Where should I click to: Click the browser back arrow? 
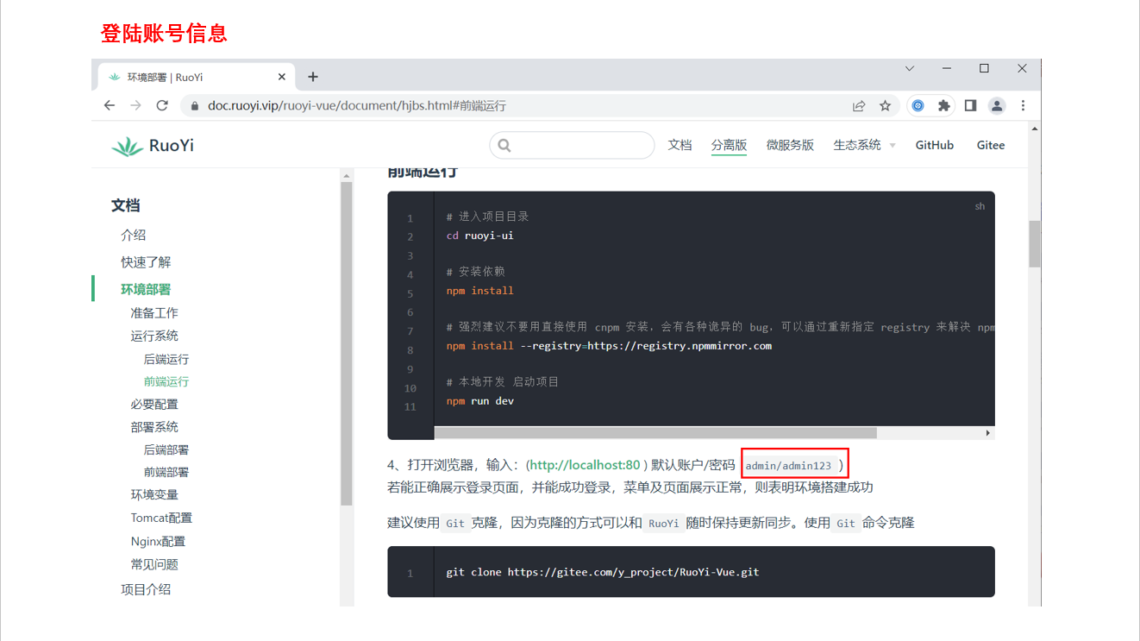(x=109, y=105)
